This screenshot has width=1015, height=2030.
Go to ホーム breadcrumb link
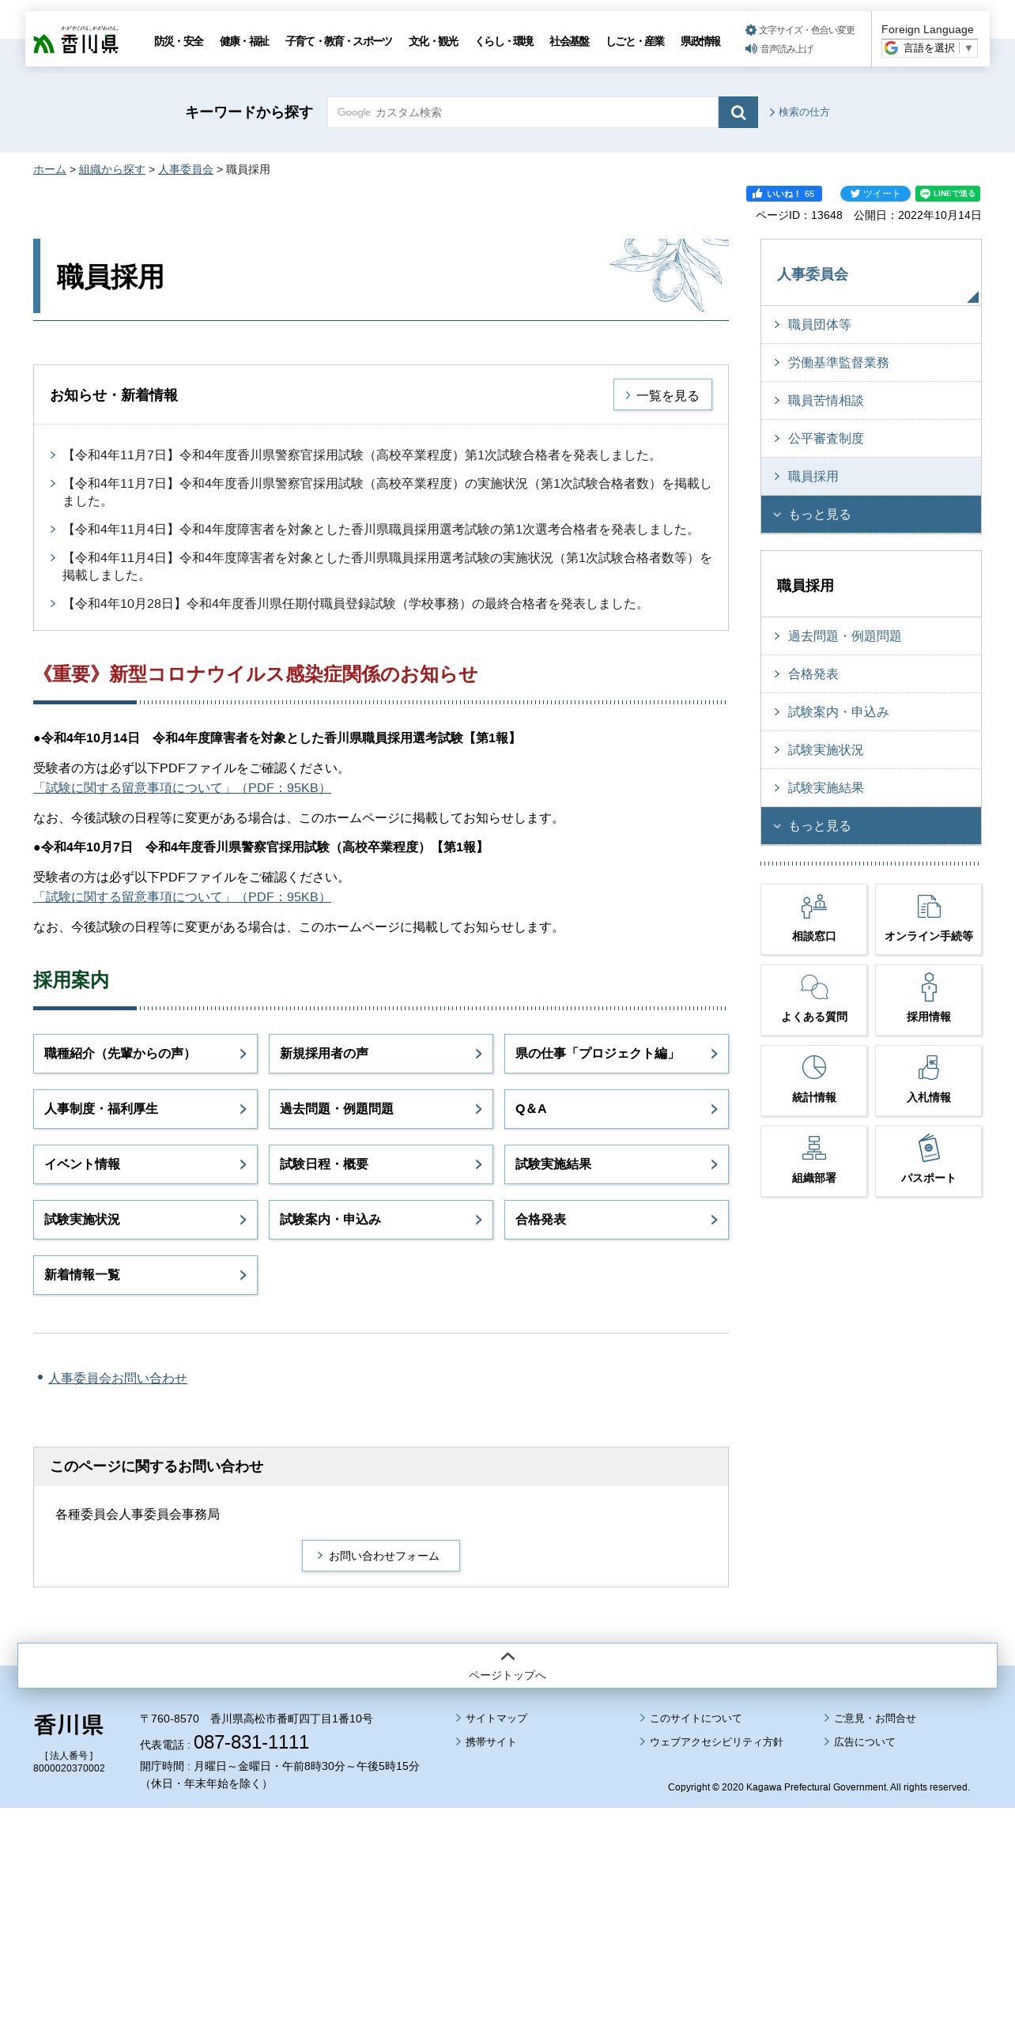50,169
